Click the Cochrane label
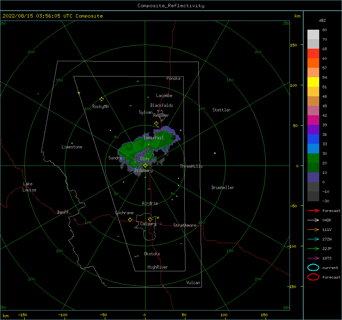 coord(124,213)
